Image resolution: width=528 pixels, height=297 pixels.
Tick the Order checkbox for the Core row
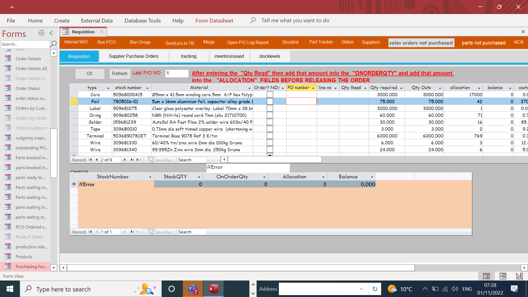click(x=270, y=95)
